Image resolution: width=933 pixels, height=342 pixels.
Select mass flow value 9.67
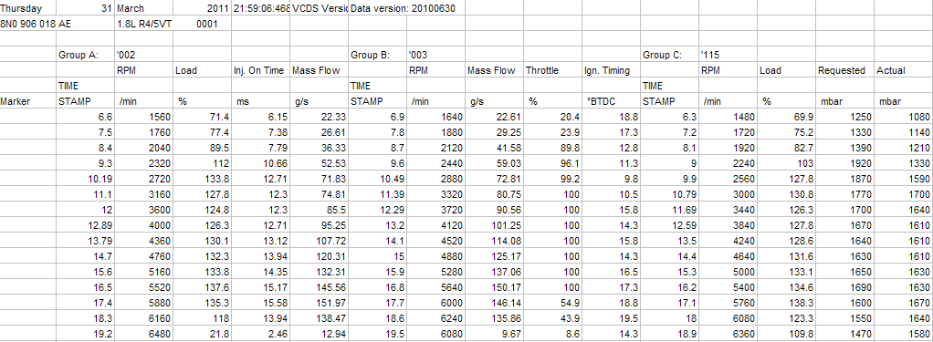495,333
